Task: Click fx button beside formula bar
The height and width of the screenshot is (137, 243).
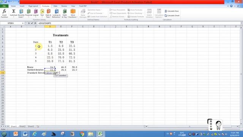Action: [35, 23]
